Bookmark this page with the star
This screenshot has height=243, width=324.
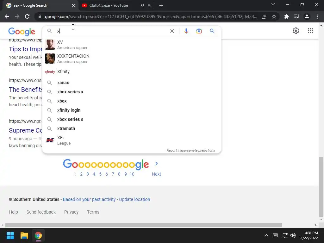(274, 16)
